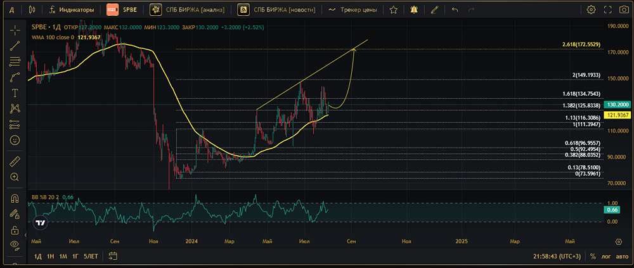This screenshot has height=268, width=634.
Task: Toggle auto scale "авто"
Action: tap(621, 257)
